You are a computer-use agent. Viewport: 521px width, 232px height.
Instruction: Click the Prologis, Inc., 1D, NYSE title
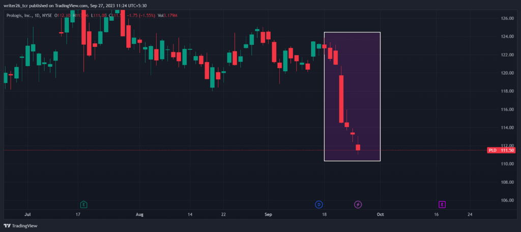coord(30,15)
